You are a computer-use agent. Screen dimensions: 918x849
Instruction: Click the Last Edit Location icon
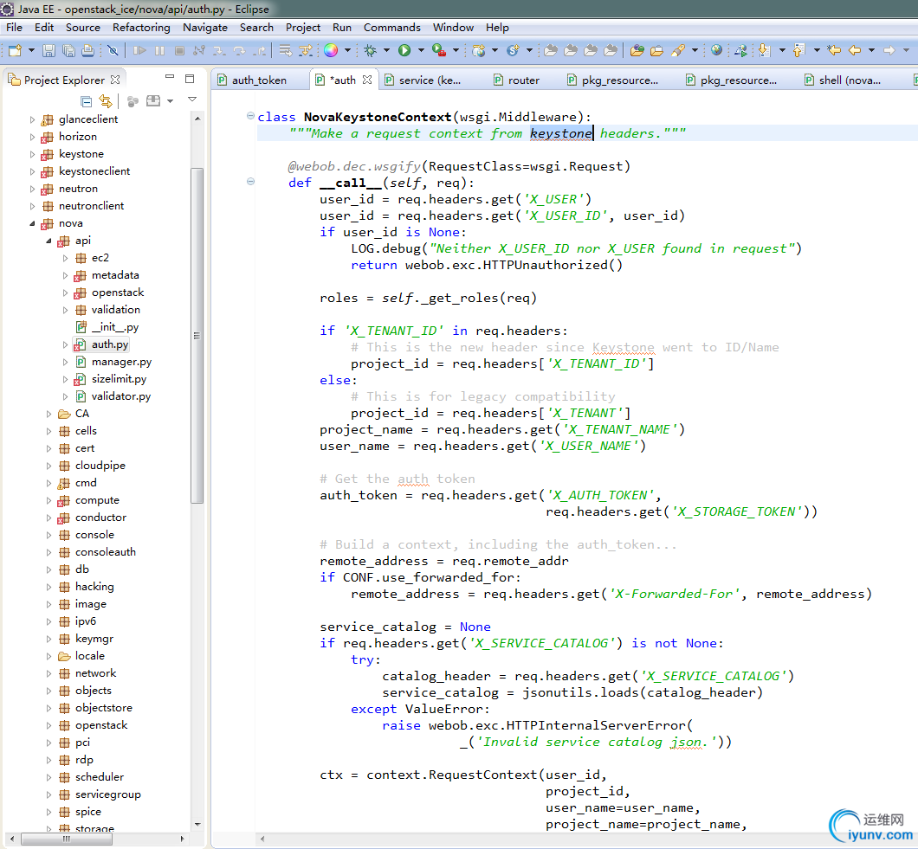(834, 50)
